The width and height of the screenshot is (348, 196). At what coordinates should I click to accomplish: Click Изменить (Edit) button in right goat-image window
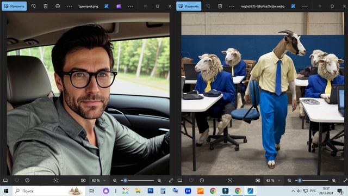[x=189, y=6]
